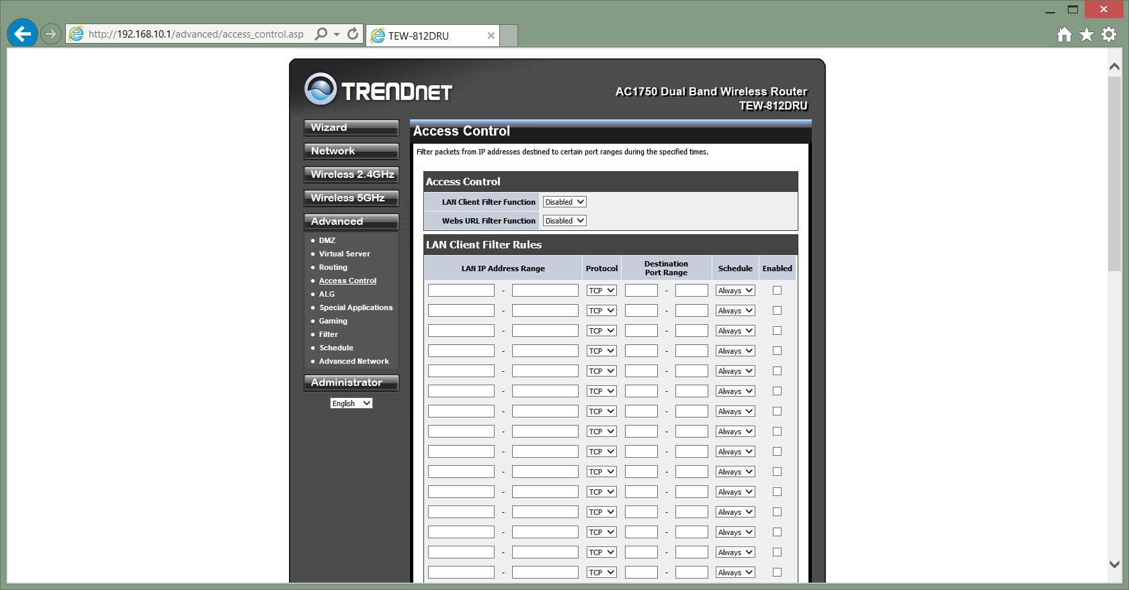Click the TRENDnet logo
Viewport: 1129px width, 590px height.
point(378,89)
